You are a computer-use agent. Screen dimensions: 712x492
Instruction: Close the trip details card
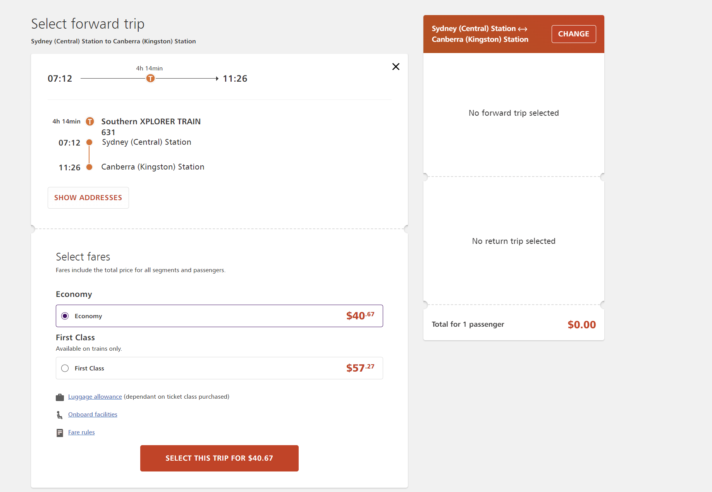point(396,67)
